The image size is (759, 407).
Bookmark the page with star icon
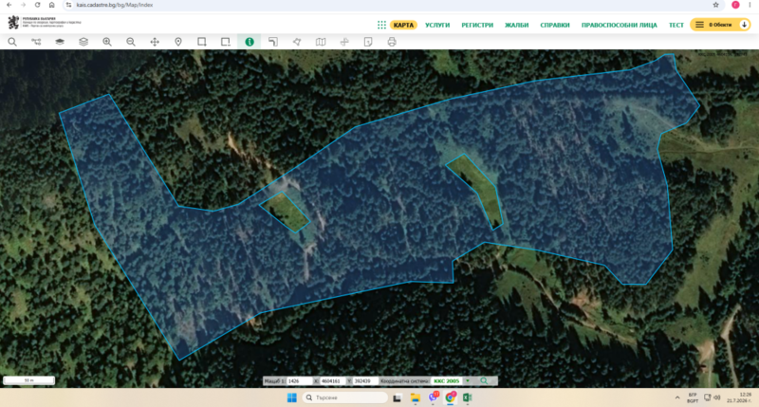coord(715,5)
